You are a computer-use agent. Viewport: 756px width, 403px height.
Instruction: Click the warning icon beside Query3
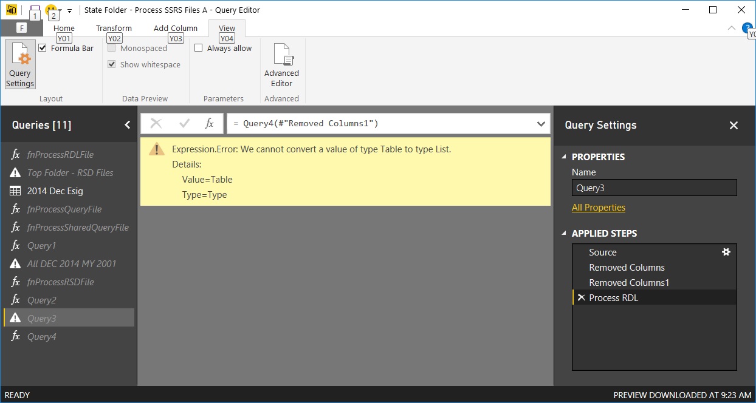point(16,318)
